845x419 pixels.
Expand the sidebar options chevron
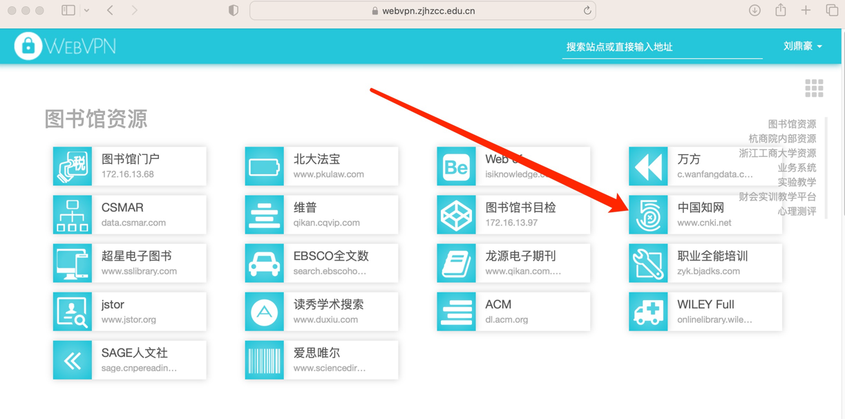(x=86, y=10)
